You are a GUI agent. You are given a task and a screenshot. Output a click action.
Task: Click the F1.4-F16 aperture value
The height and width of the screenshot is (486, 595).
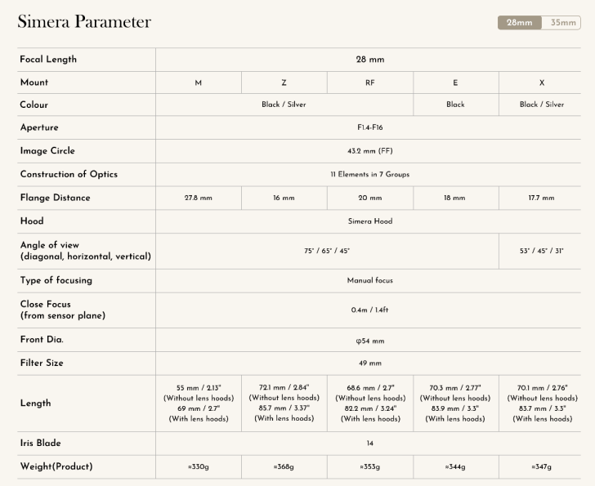tap(370, 128)
